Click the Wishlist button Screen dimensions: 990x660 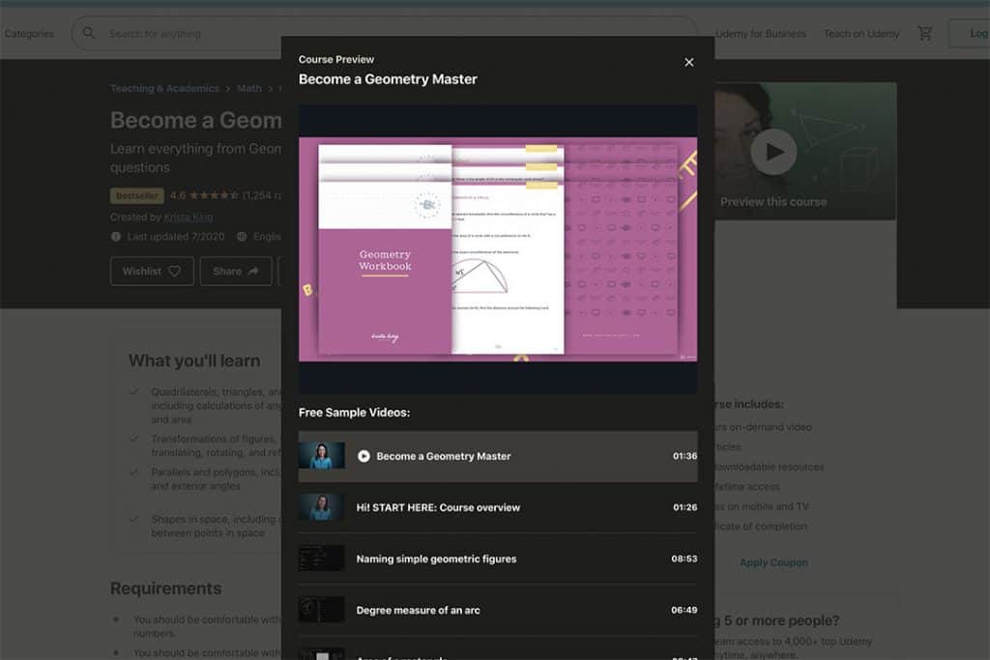151,272
